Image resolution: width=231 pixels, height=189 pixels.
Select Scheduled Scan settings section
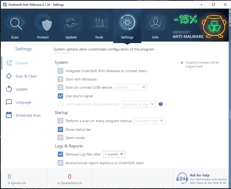28,115
